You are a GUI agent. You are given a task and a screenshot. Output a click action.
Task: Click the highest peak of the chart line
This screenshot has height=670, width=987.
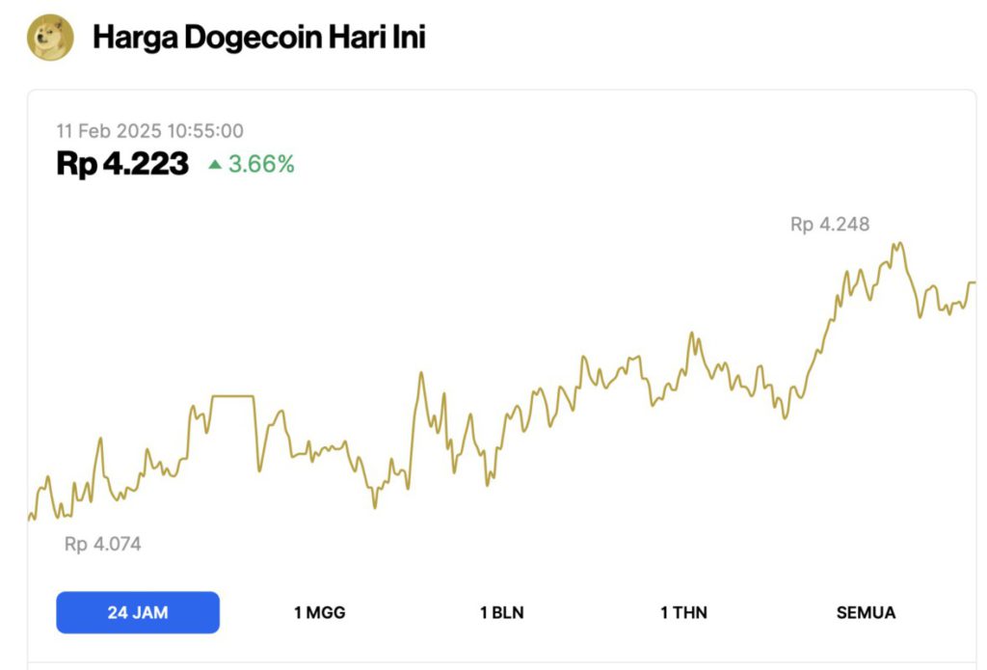[900, 244]
